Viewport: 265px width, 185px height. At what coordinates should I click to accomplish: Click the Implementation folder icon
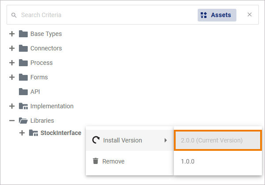tap(23, 106)
